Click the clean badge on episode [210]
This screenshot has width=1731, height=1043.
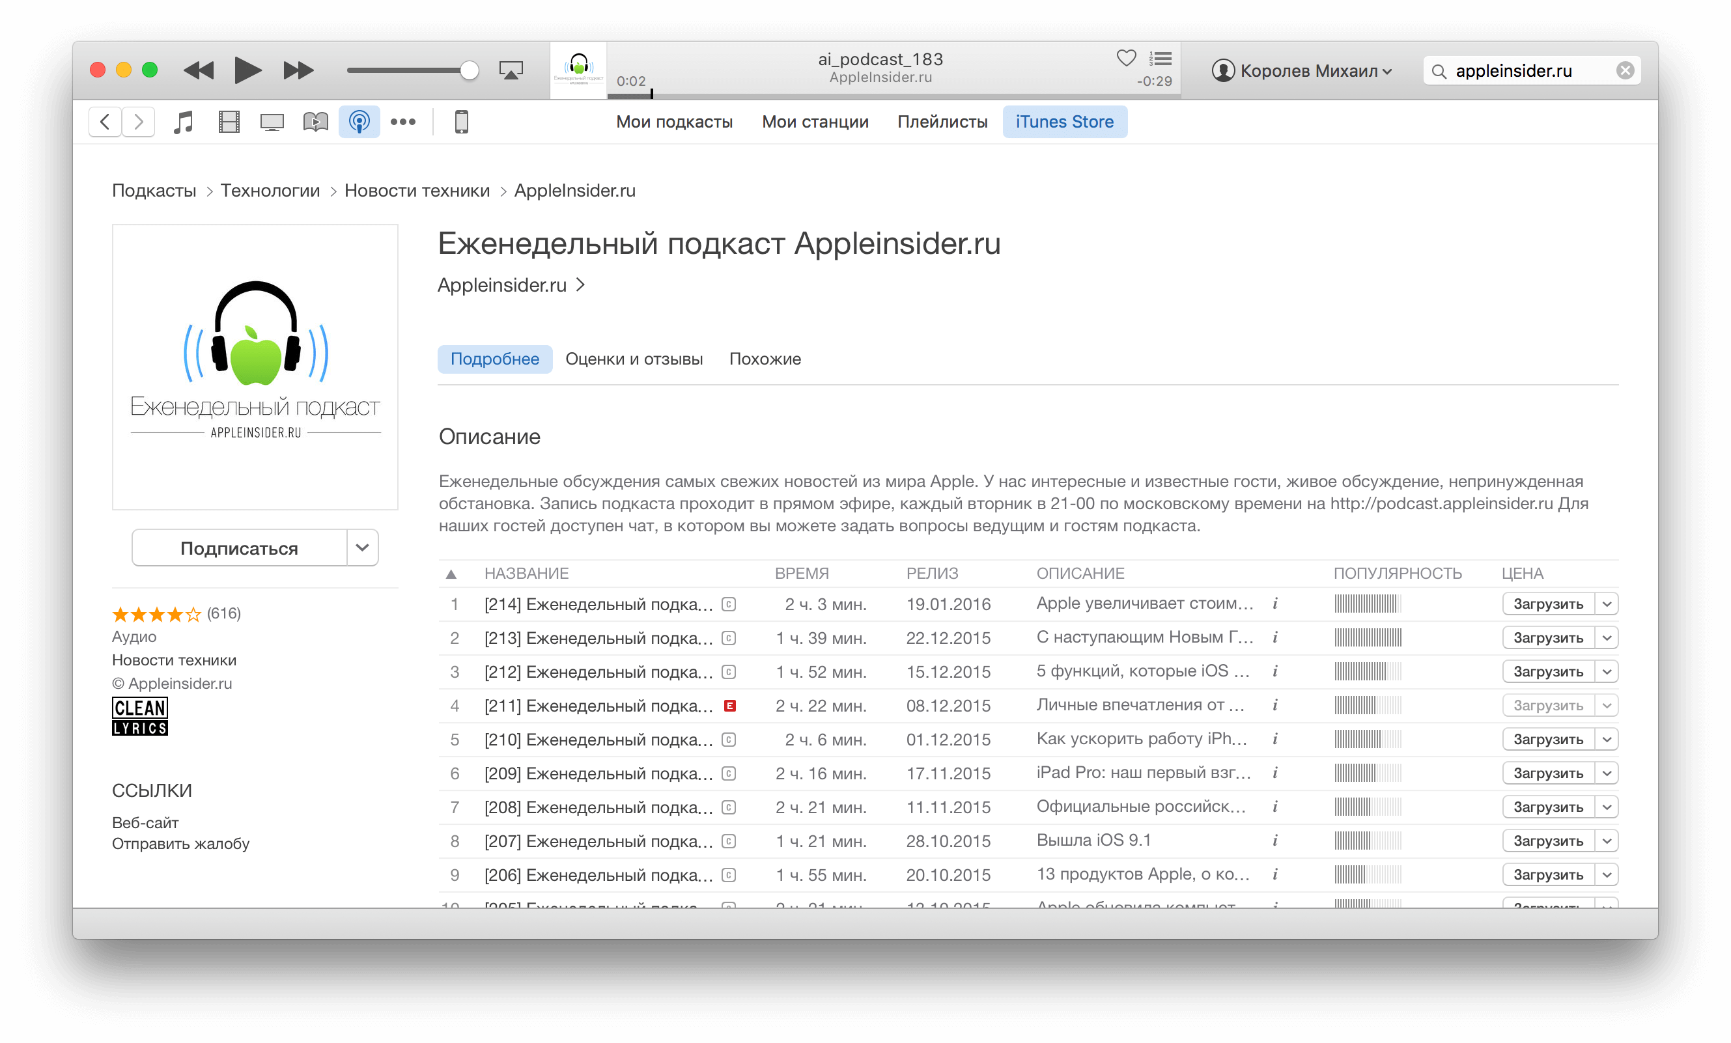(x=729, y=740)
